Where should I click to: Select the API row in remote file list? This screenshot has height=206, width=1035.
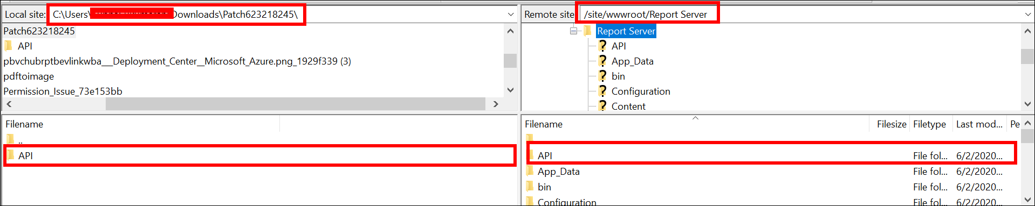tap(771, 155)
